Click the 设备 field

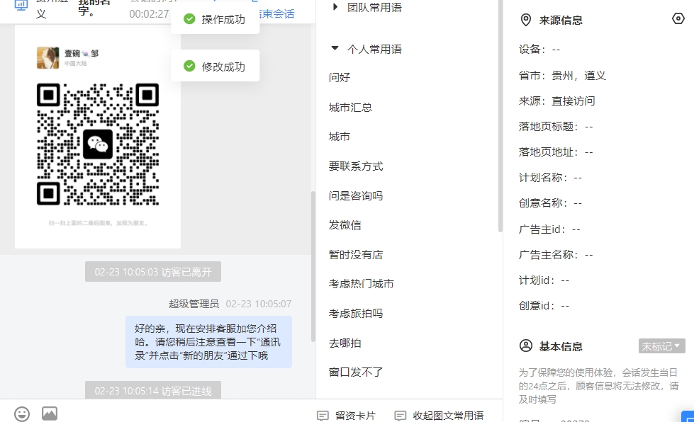point(539,50)
